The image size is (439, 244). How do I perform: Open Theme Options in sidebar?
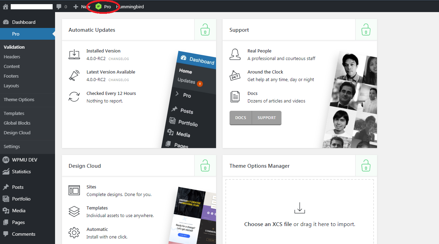pyautogui.click(x=19, y=99)
